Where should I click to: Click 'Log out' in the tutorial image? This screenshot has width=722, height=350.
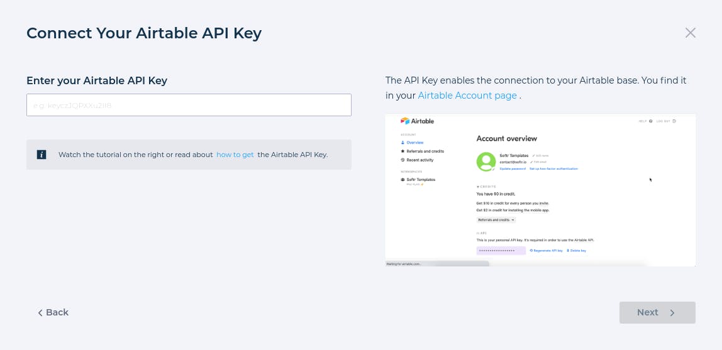point(666,121)
